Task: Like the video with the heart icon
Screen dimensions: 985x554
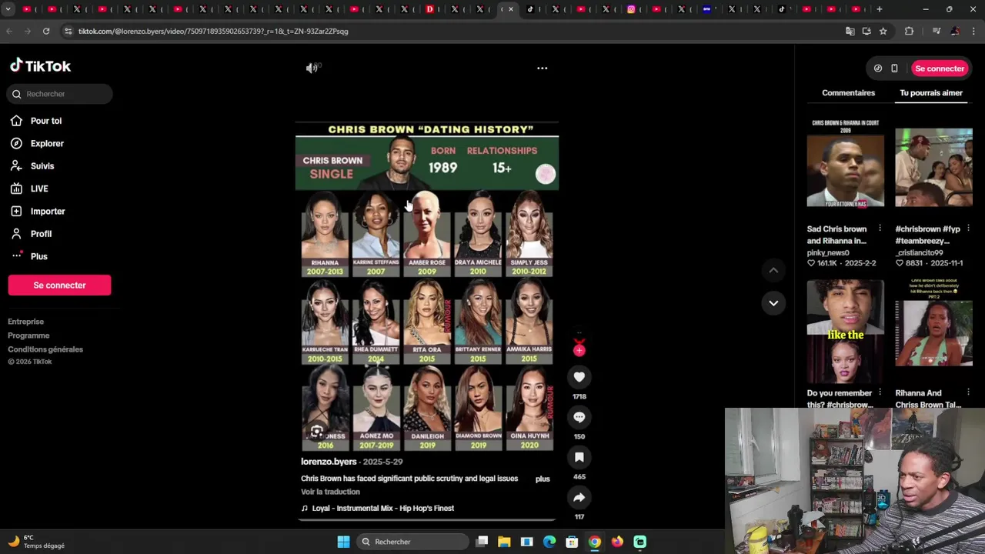Action: pyautogui.click(x=579, y=377)
